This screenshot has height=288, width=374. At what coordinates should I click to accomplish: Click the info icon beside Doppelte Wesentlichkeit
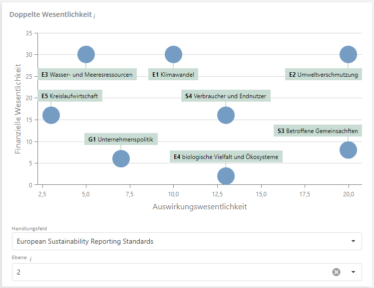tap(94, 15)
